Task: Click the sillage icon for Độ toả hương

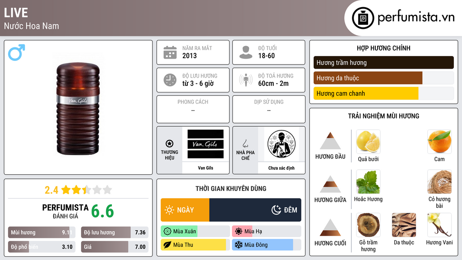Action: (246, 80)
